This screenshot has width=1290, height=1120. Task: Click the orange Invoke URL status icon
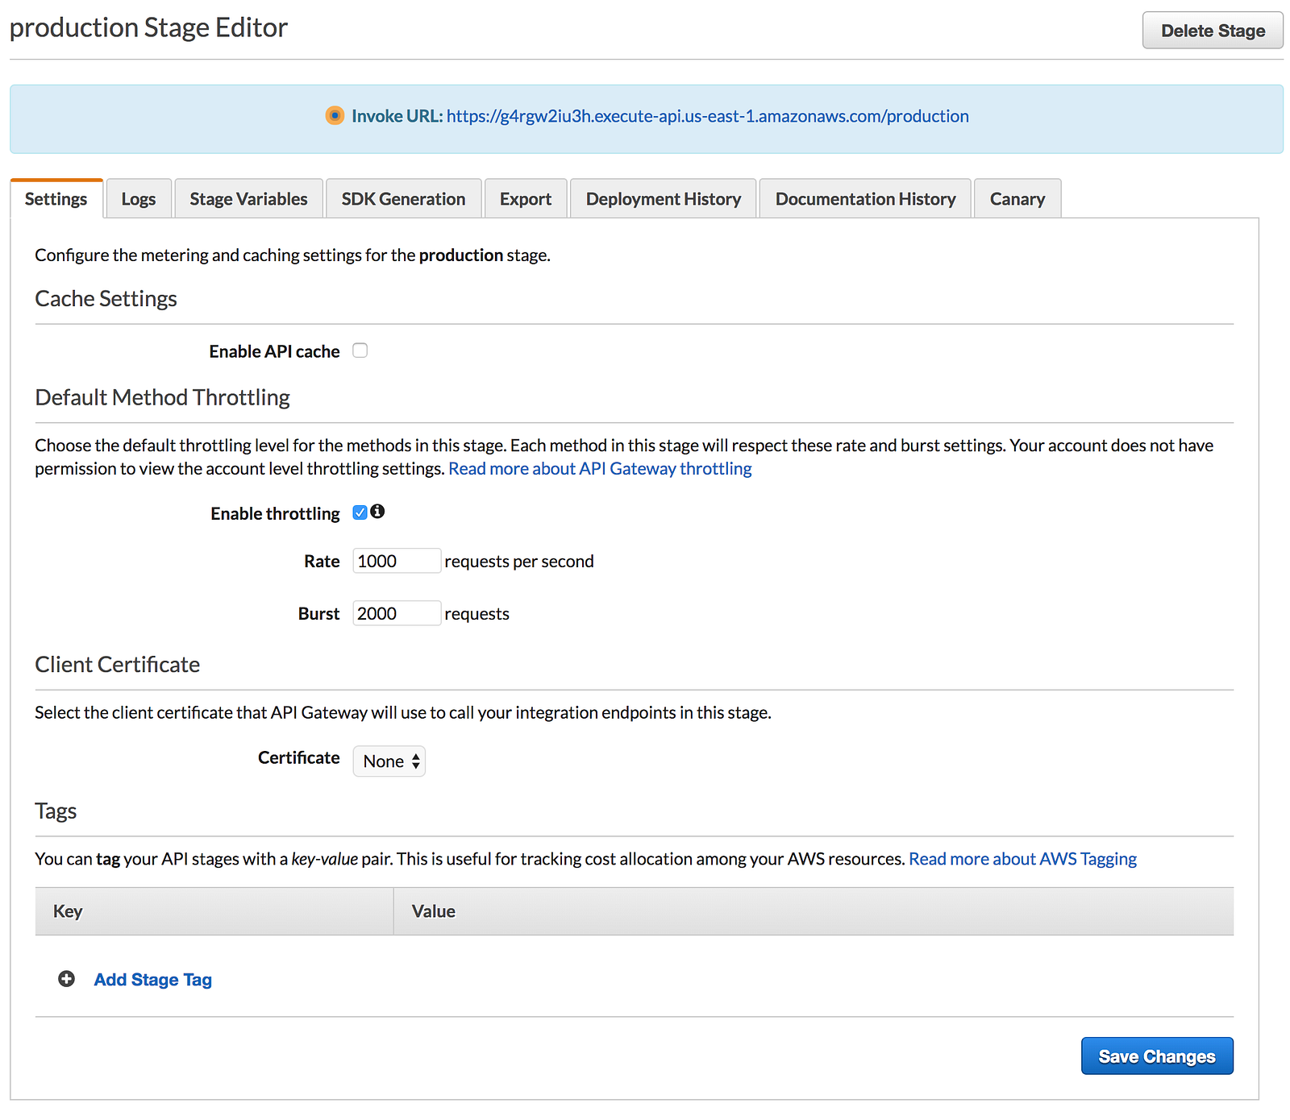coord(335,116)
